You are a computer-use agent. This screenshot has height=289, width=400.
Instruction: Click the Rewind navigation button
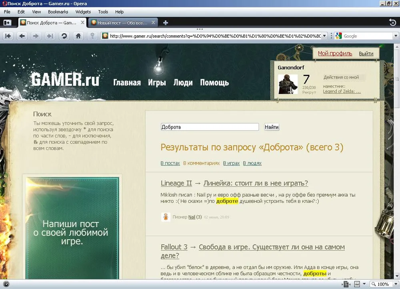coord(8,36)
